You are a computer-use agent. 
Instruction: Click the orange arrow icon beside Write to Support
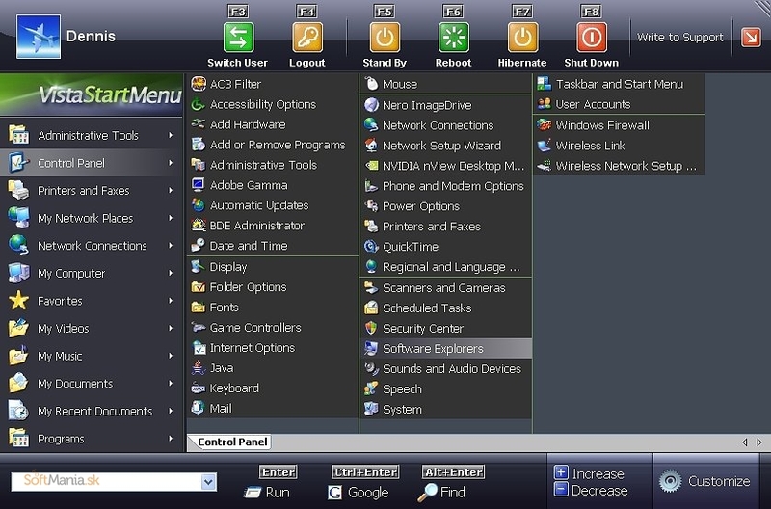750,38
